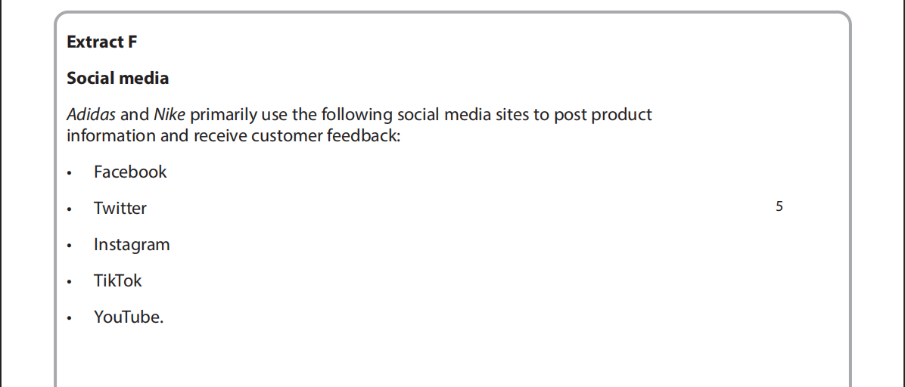
Task: Click the bullet point before Facebook
Action: (70, 174)
